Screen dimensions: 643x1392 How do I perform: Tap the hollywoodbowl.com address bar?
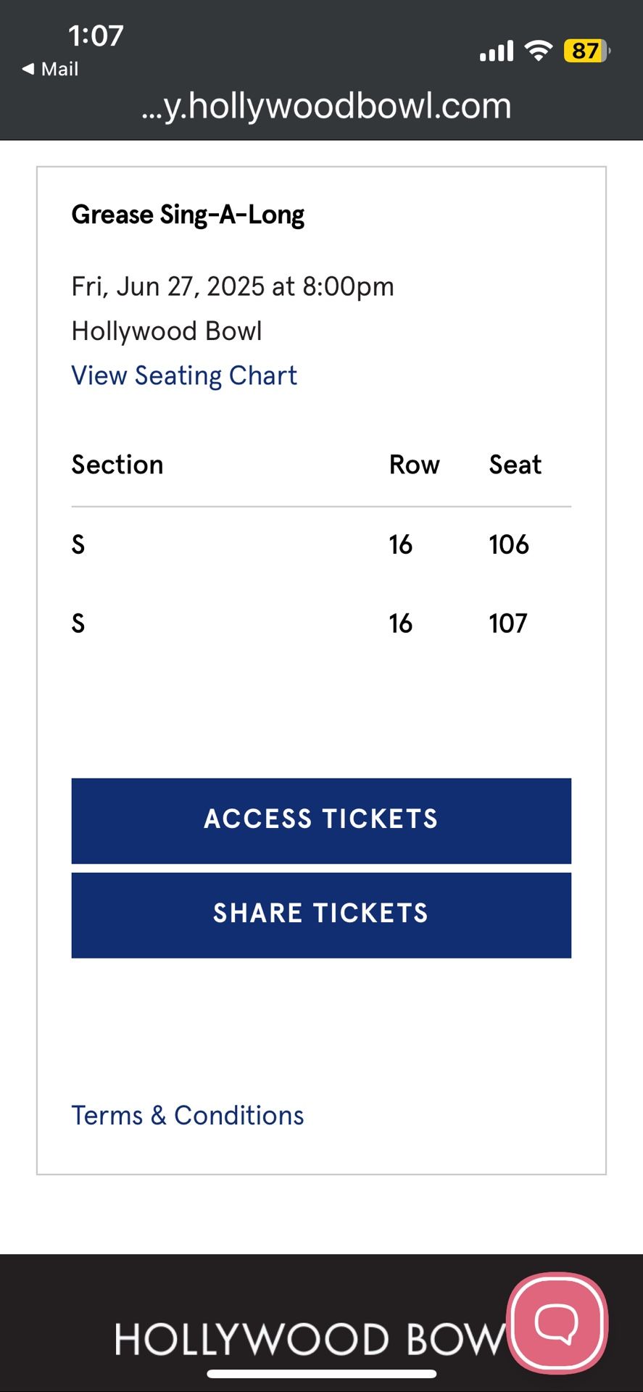click(326, 106)
